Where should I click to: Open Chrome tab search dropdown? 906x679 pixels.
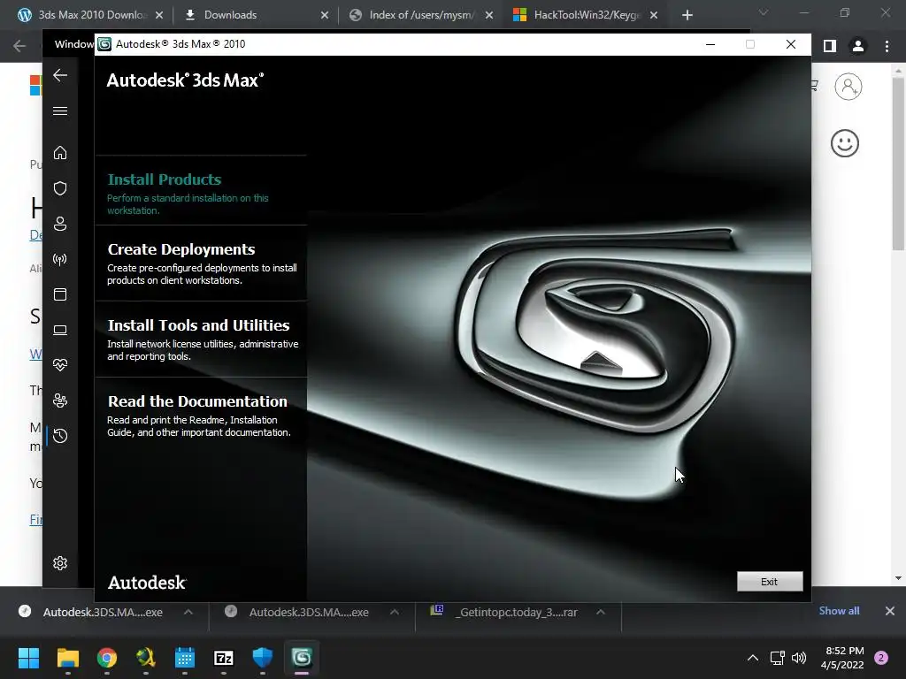764,12
